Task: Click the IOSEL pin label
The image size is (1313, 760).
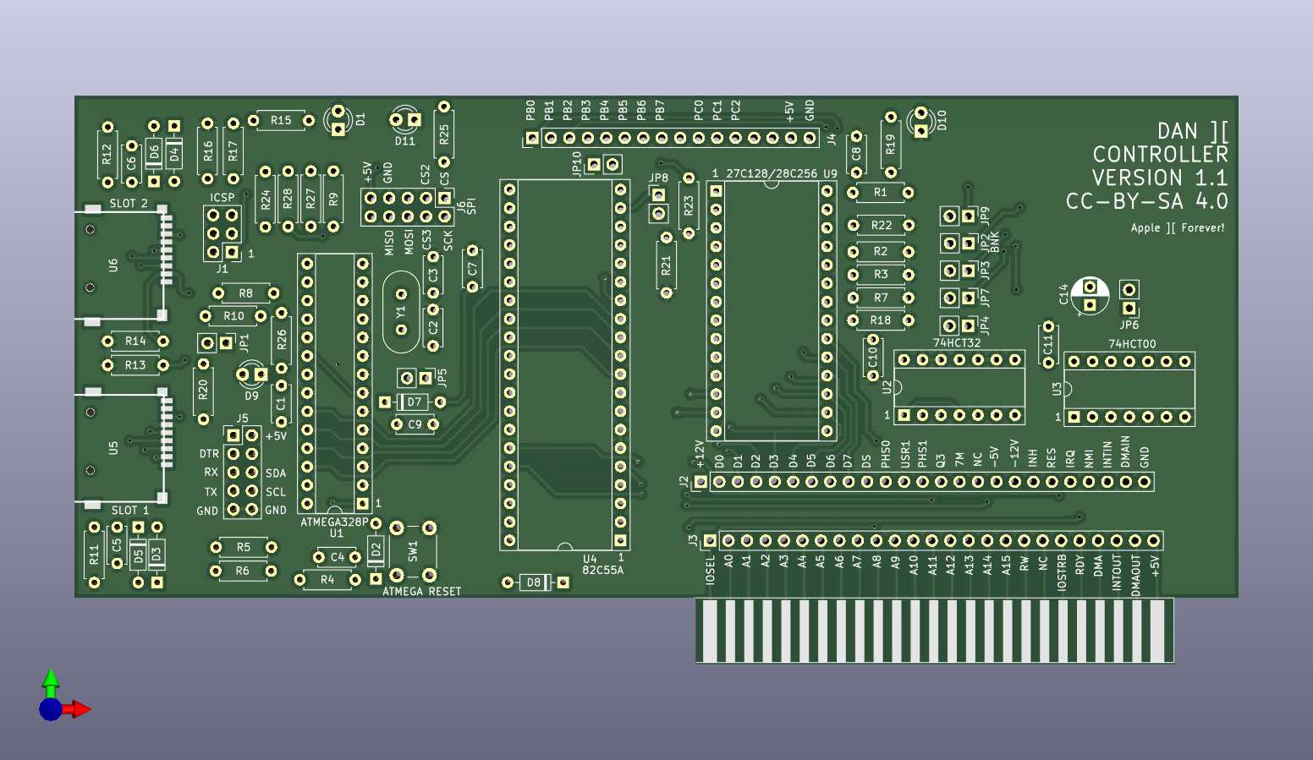Action: click(711, 570)
